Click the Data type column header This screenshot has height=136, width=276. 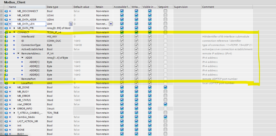(x=52, y=7)
